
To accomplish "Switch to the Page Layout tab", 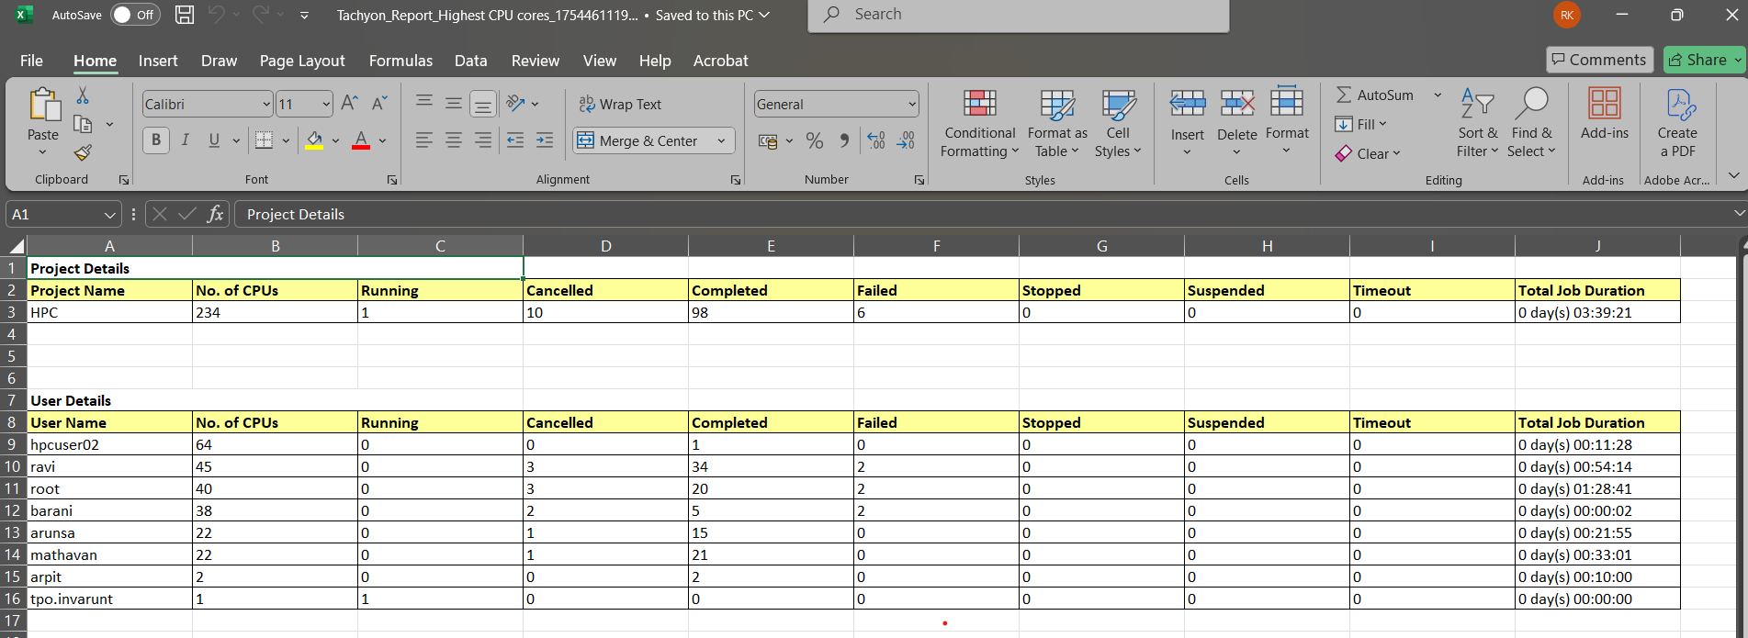I will pyautogui.click(x=302, y=61).
